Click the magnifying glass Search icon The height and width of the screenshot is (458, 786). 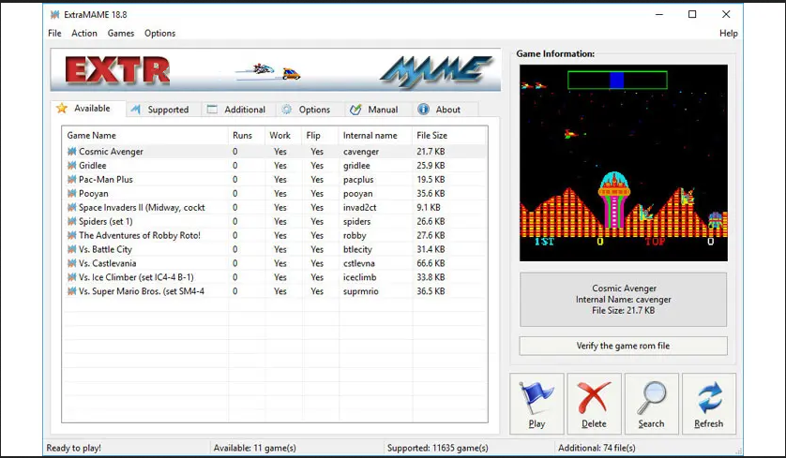point(651,397)
